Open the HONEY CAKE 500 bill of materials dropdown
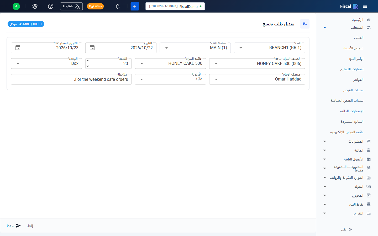 (x=170, y=63)
